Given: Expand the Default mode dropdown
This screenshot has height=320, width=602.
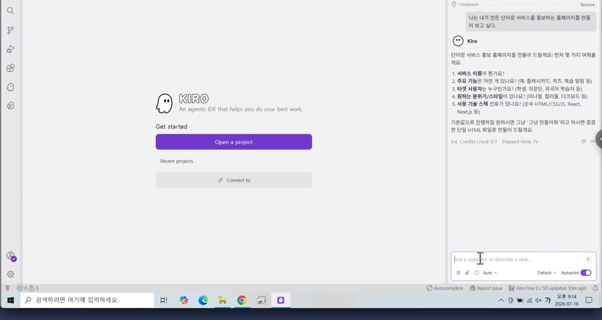Looking at the screenshot, I should coord(547,273).
